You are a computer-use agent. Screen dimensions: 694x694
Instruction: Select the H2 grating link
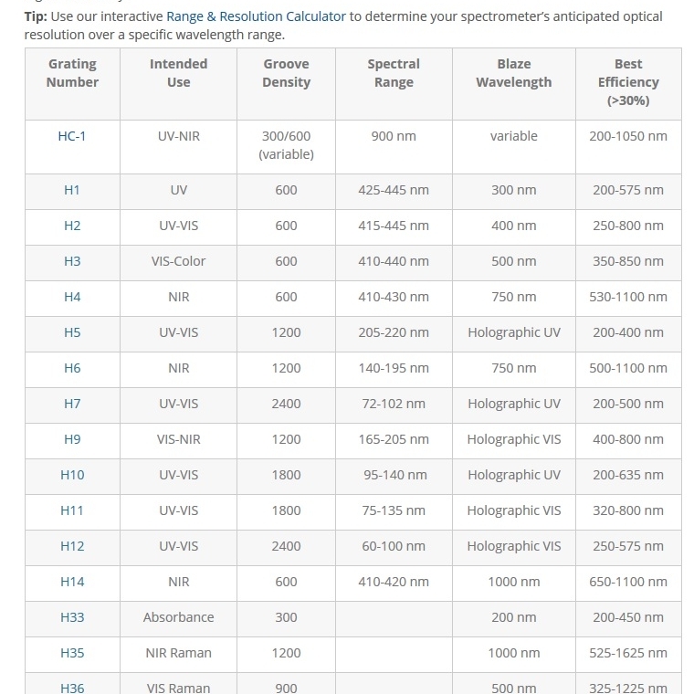pyautogui.click(x=72, y=226)
